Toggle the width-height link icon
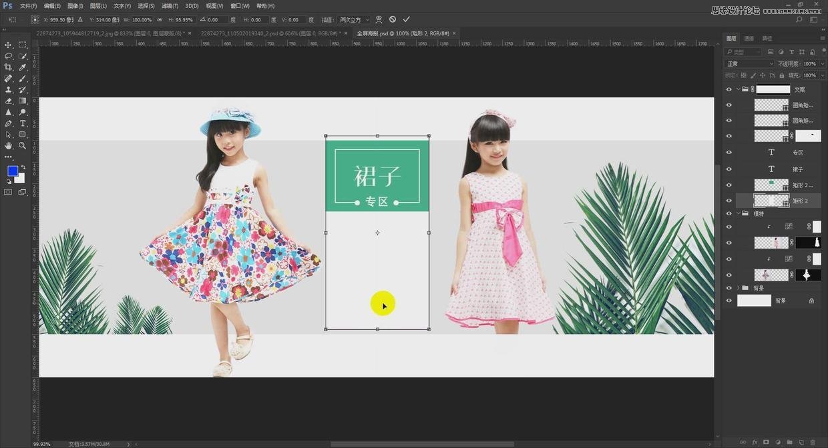 (x=160, y=20)
